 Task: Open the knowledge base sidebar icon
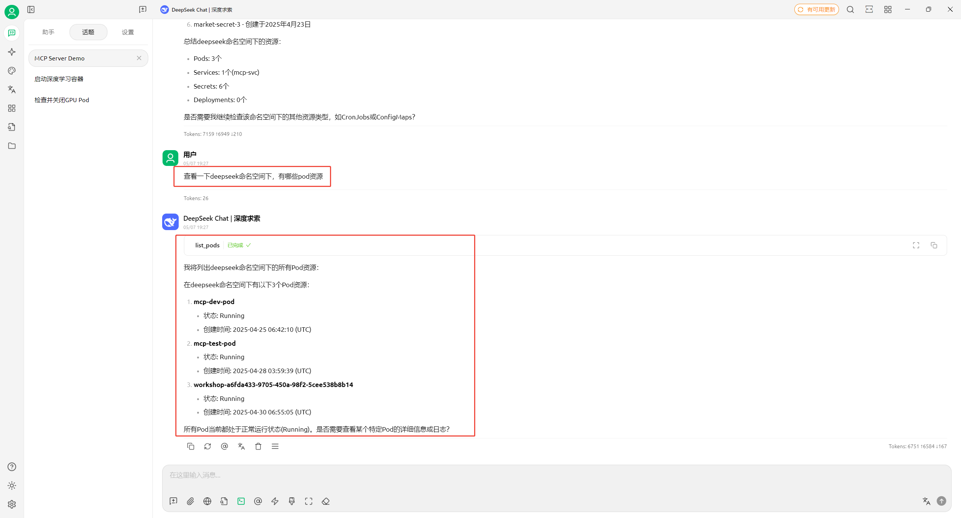coord(12,127)
